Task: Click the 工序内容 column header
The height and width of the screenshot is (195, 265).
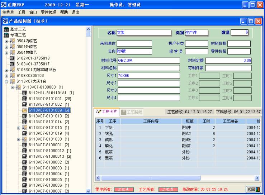Action: (x=151, y=121)
